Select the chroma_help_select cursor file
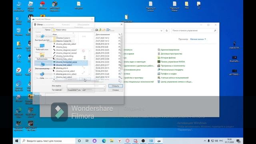Image resolution: width=256 pixels, height=144 pixels. click(x=64, y=59)
